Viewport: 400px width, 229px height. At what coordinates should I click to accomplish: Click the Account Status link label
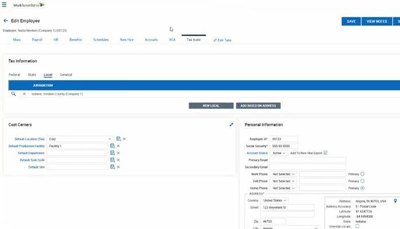tap(257, 153)
